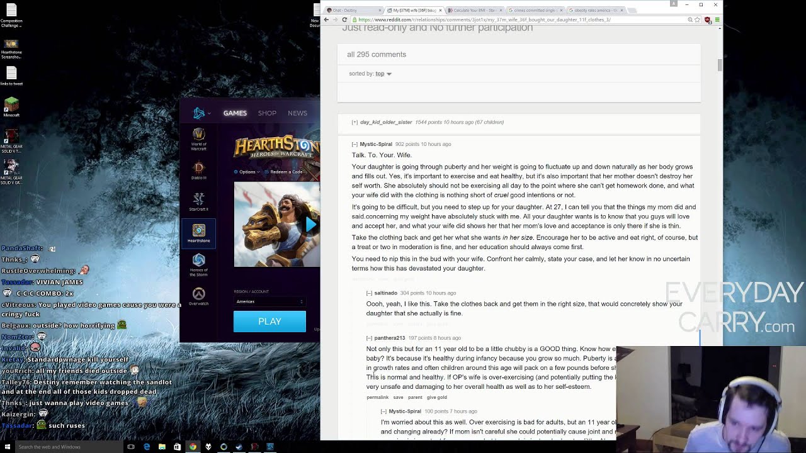Screen dimensions: 806x453
Task: Collapse panthera213 comment
Action: (x=369, y=338)
